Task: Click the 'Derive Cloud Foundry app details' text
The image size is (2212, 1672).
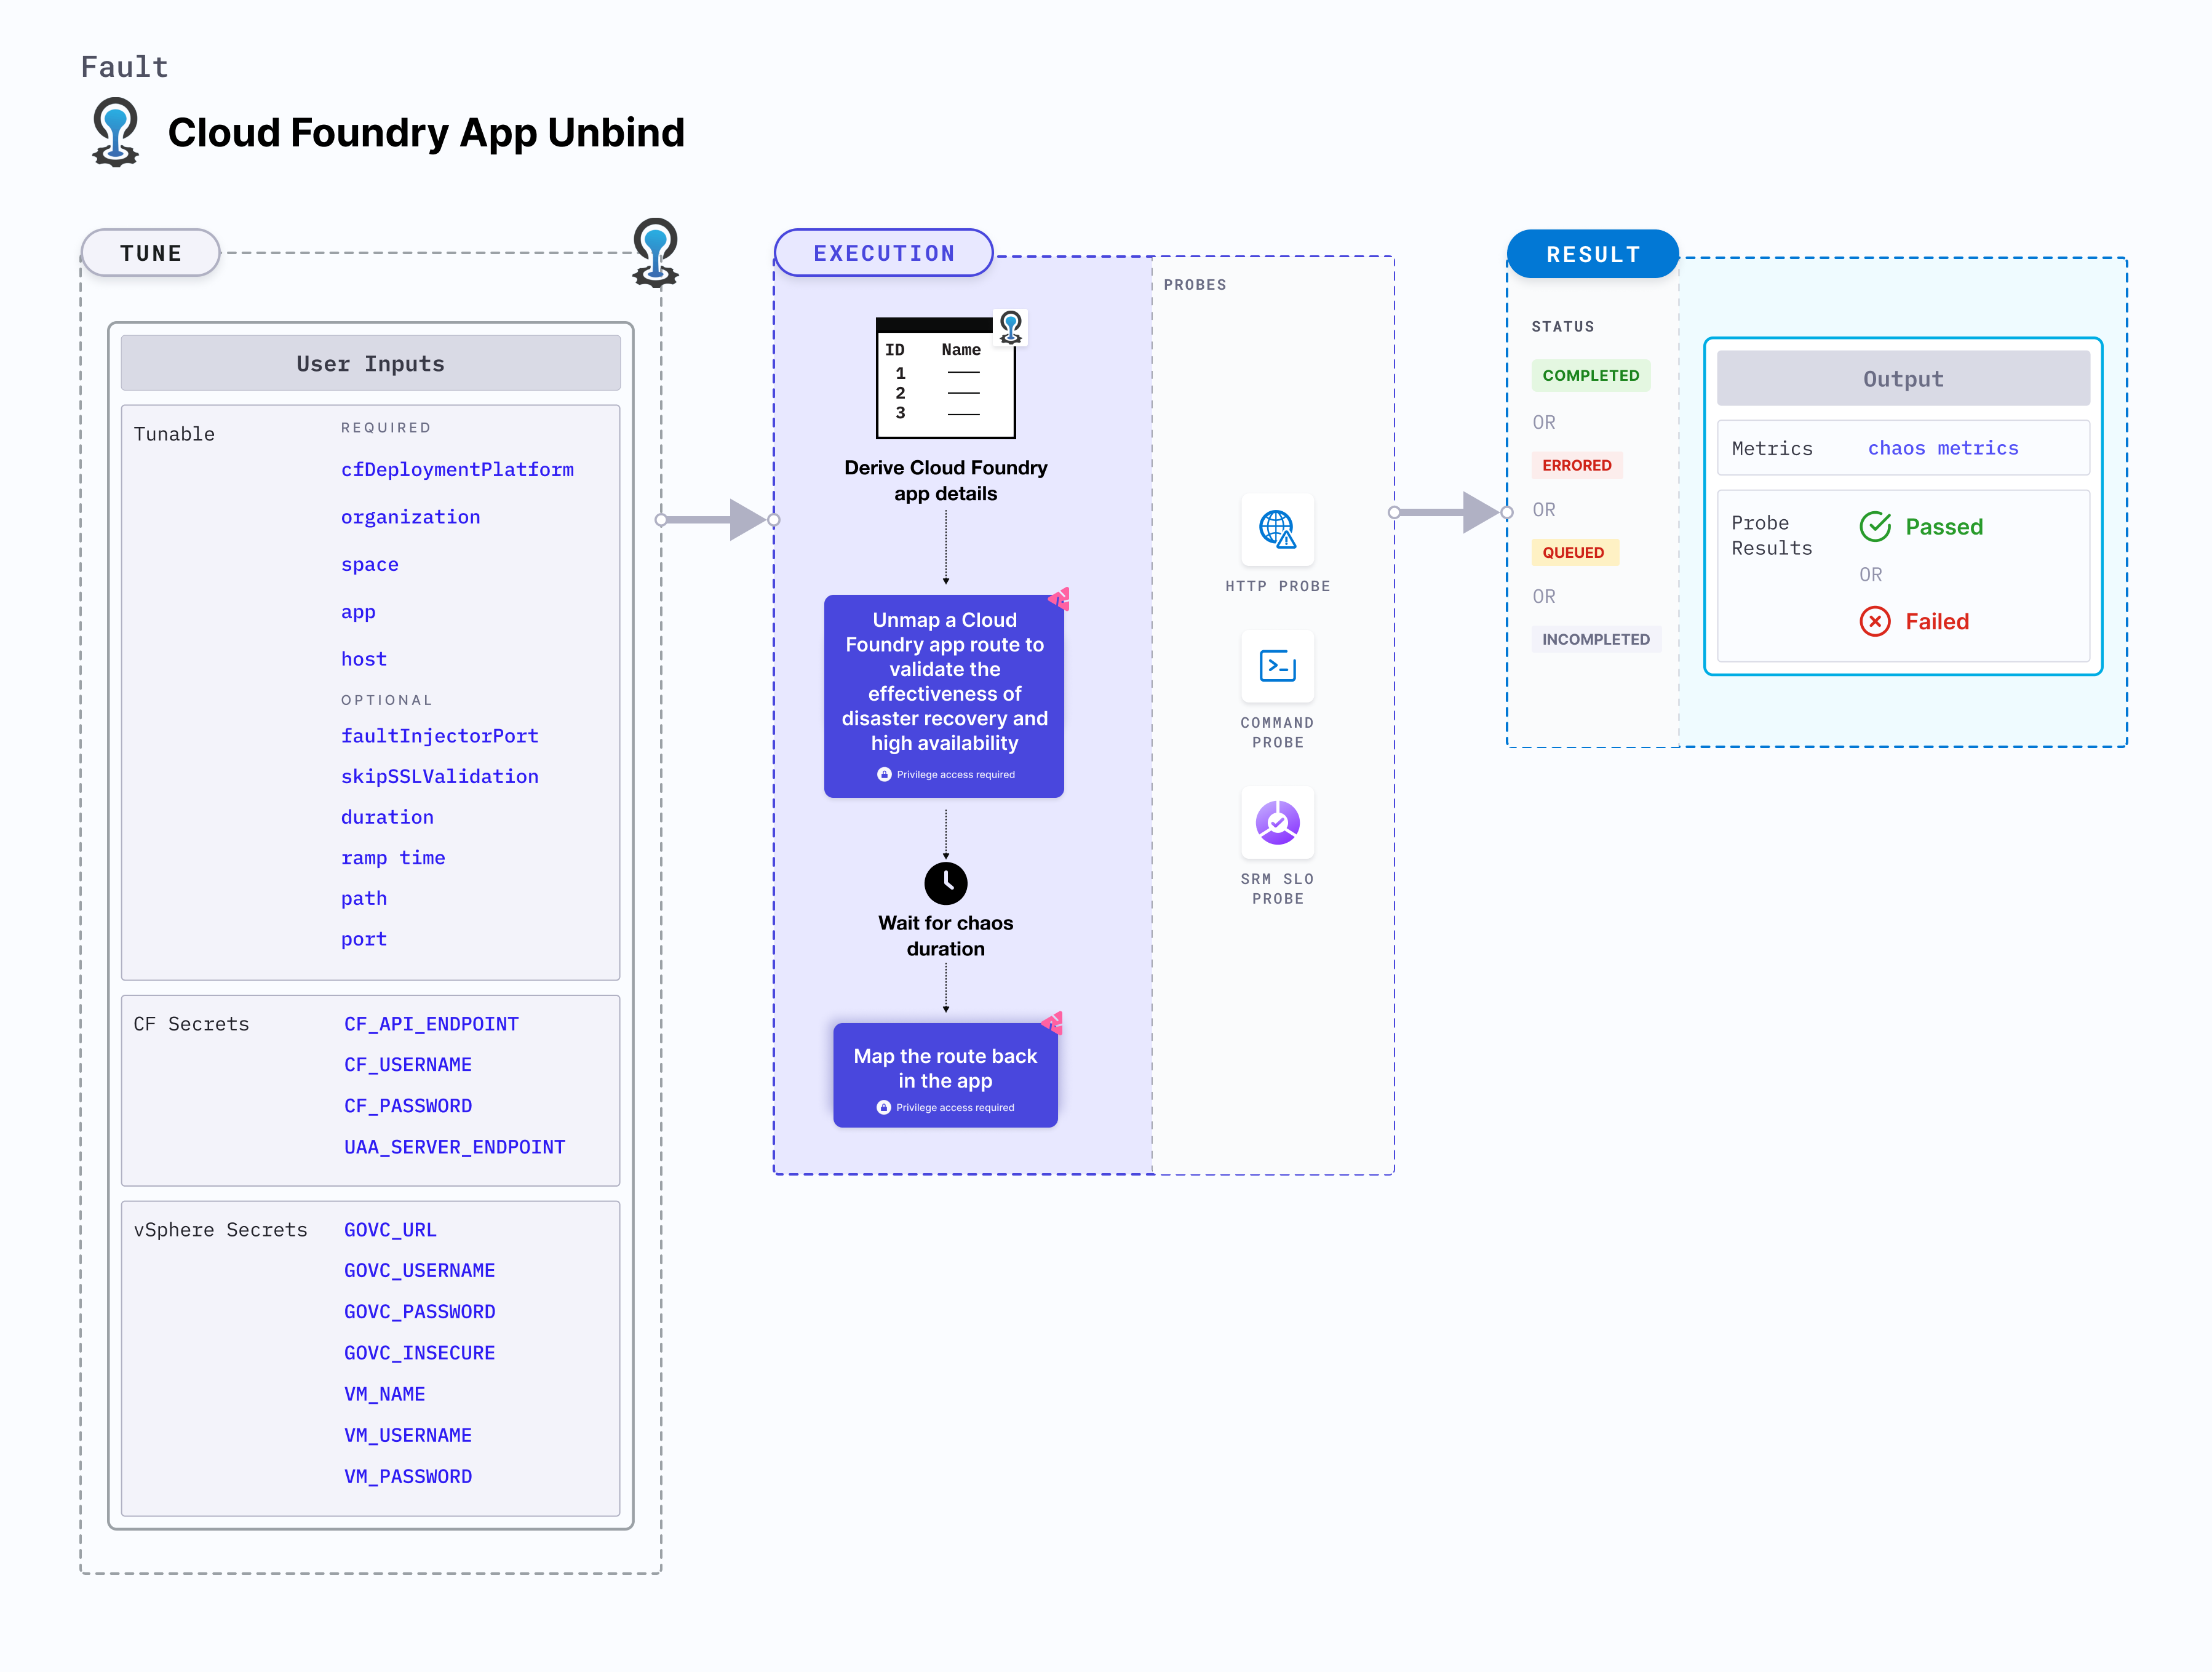Action: tap(946, 480)
